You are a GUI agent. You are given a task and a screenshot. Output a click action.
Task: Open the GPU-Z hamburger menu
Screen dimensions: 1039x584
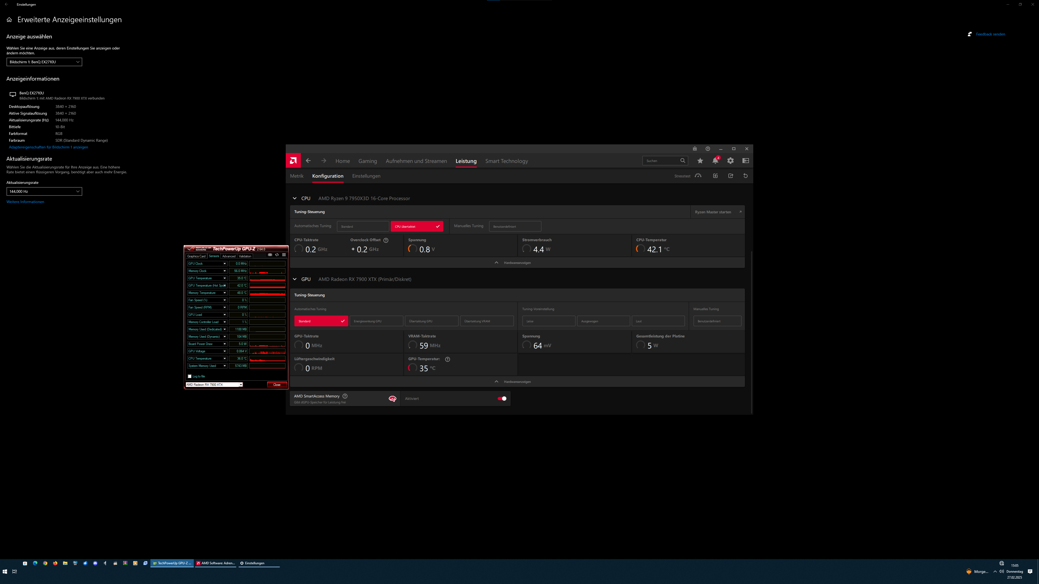[284, 255]
